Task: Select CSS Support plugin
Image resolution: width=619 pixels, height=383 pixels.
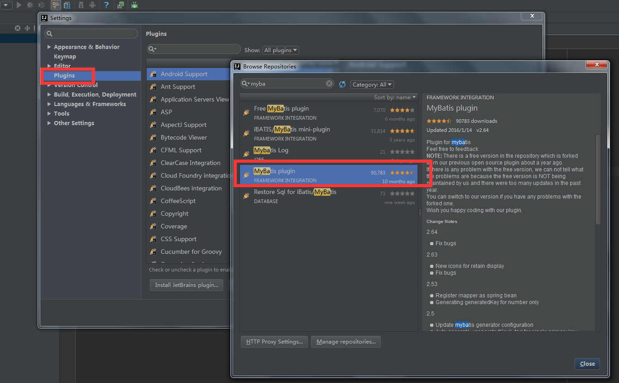Action: (189, 239)
